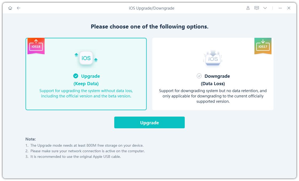Click the 800M free storage note
The width and height of the screenshot is (299, 181).
coord(87,146)
